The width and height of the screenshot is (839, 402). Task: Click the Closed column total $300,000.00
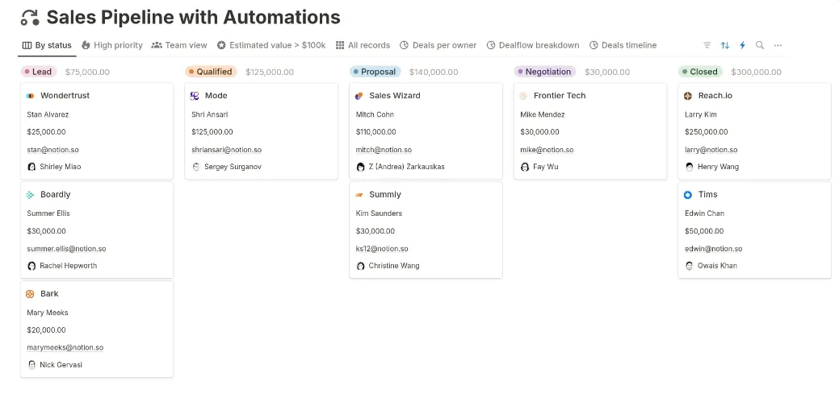(756, 72)
